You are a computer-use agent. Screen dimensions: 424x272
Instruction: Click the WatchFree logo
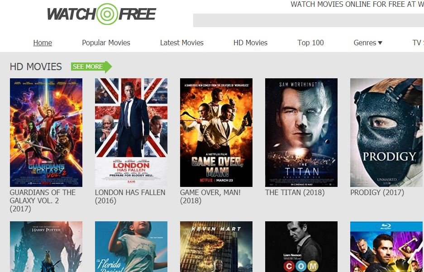(x=102, y=14)
